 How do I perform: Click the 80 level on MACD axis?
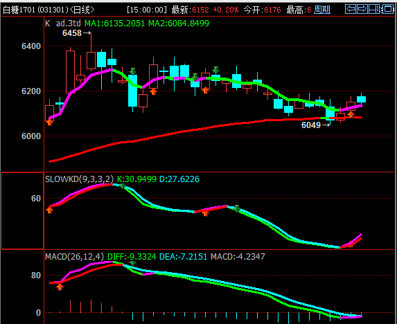click(x=36, y=276)
